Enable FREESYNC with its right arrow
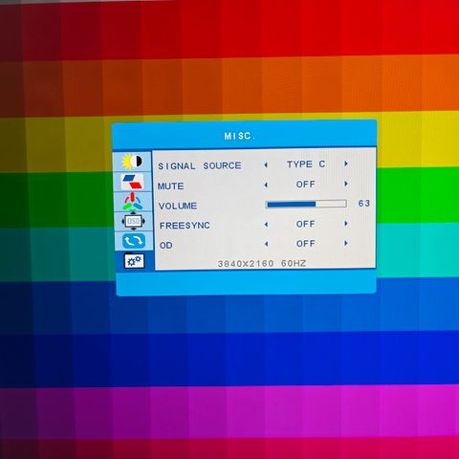Screen dimensions: 459x459 click(346, 224)
